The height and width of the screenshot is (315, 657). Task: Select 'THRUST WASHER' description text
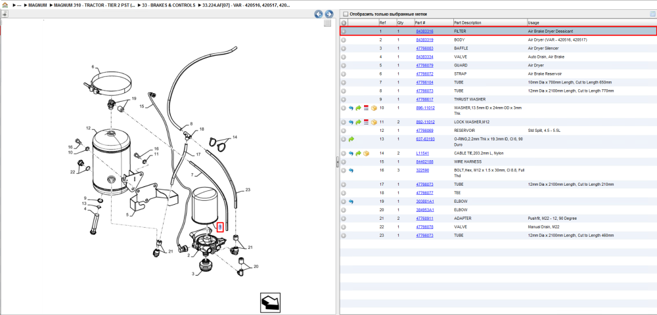(x=470, y=100)
